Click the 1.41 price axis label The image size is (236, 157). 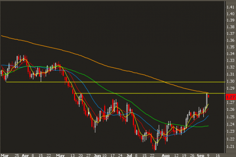point(229,7)
